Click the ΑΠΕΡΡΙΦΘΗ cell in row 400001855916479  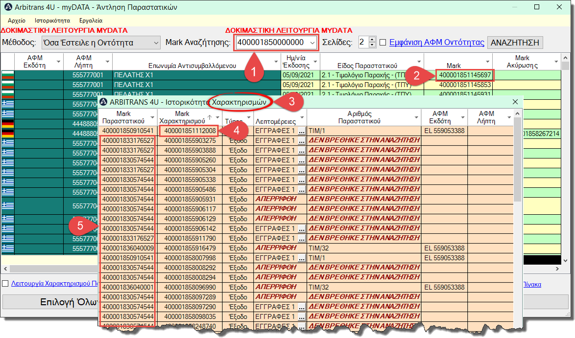click(x=280, y=248)
